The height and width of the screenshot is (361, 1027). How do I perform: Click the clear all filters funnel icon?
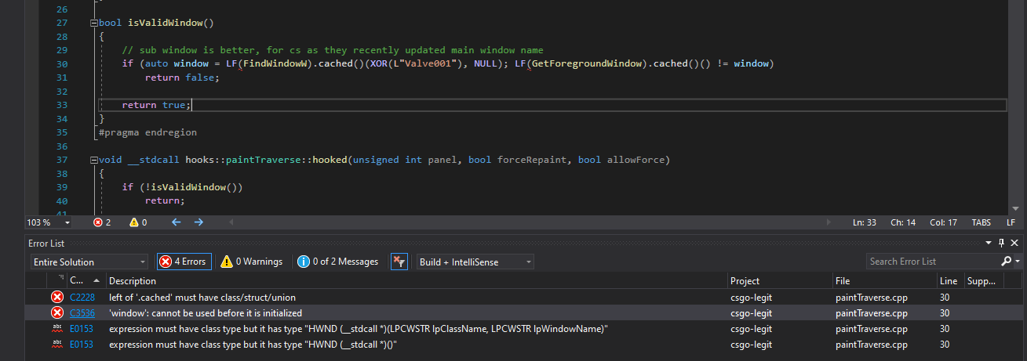click(399, 262)
